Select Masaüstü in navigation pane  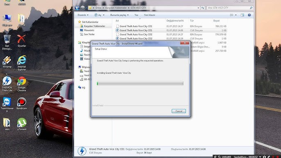[89, 30]
